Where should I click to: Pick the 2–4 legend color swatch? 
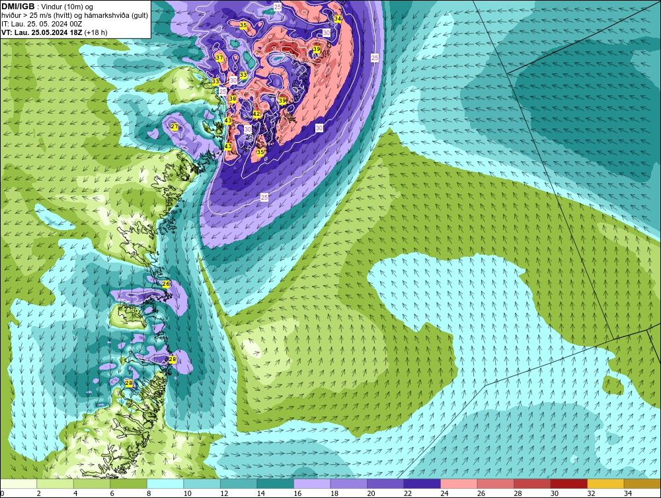click(56, 483)
